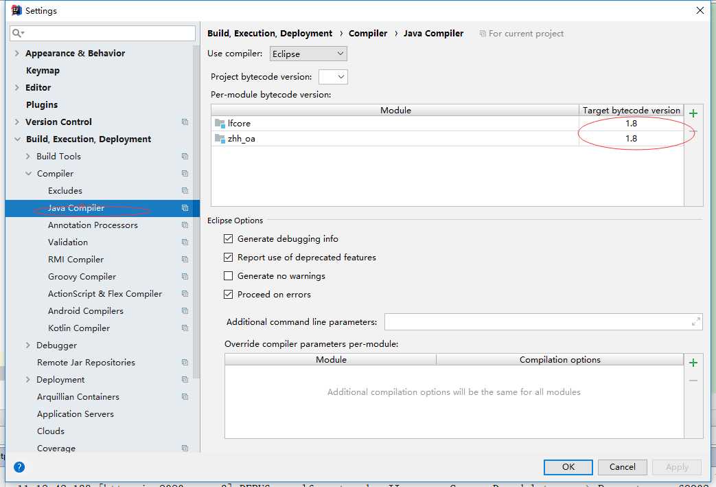This screenshot has width=716, height=487.
Task: Click the project-level icon next to Arquillian Containers
Action: coord(185,396)
